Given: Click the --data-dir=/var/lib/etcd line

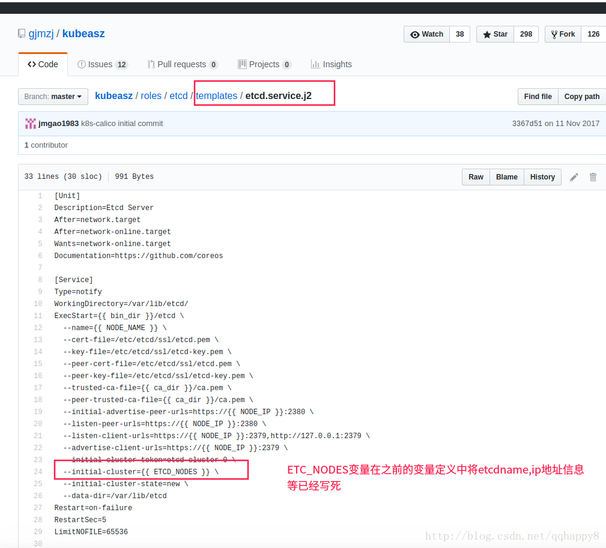Looking at the screenshot, I should click(115, 495).
